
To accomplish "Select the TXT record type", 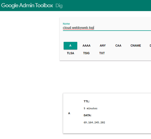I will [102, 53].
